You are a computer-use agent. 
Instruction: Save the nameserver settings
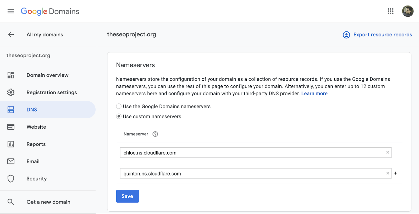tap(127, 196)
